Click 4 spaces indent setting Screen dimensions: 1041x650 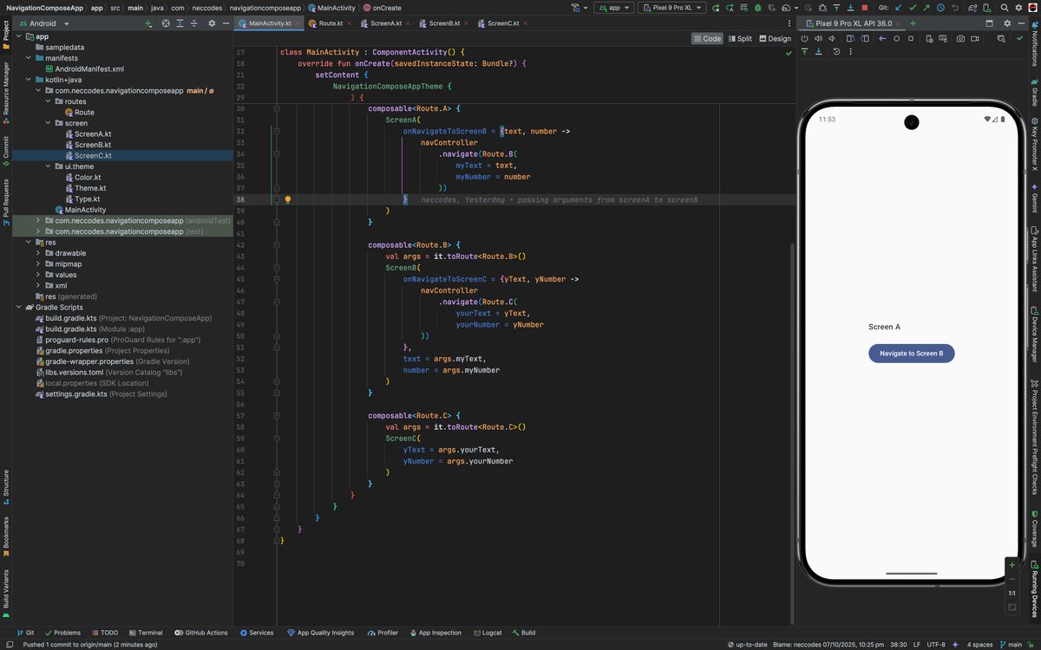pos(979,645)
